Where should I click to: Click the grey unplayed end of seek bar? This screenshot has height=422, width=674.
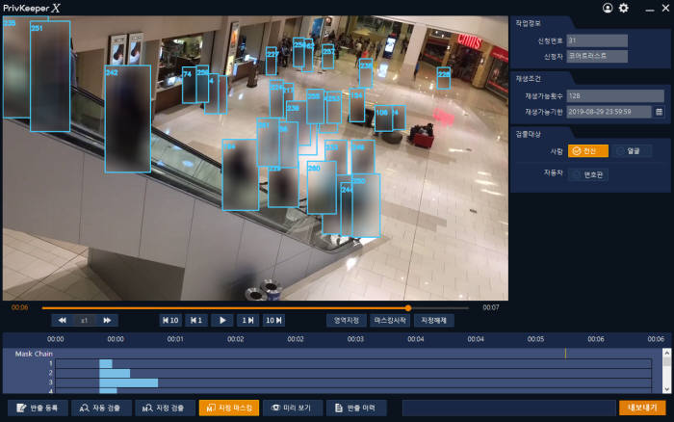[439, 308]
